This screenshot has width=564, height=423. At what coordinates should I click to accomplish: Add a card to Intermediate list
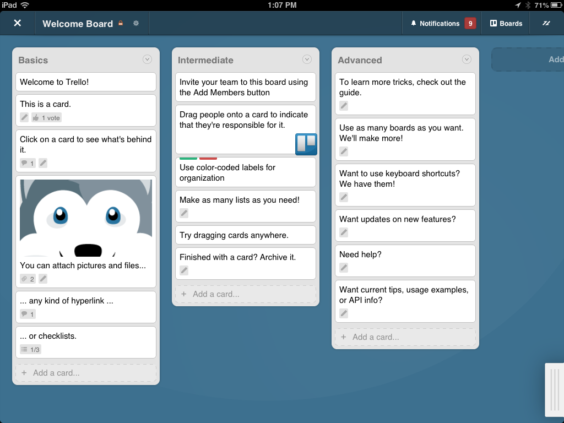click(246, 294)
